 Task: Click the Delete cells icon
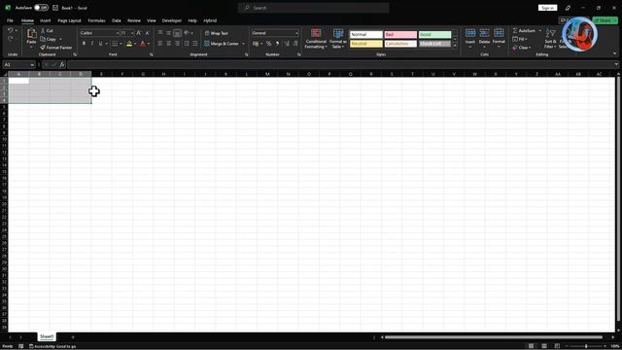pos(484,33)
